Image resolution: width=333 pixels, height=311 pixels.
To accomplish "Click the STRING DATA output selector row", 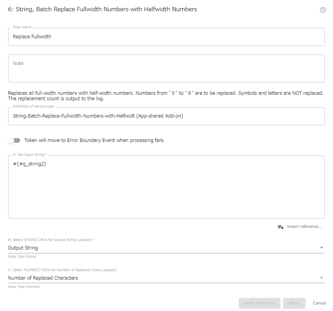I will pyautogui.click(x=166, y=248).
